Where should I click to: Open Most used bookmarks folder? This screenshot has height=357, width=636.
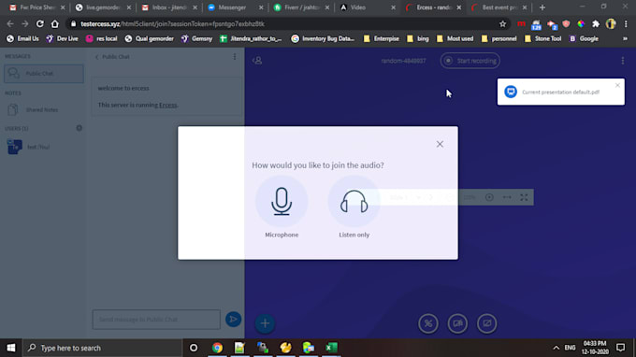pos(455,39)
